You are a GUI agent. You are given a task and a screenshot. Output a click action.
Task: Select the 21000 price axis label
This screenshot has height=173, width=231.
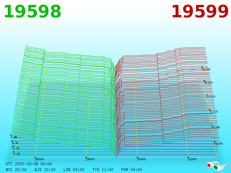tap(192, 159)
